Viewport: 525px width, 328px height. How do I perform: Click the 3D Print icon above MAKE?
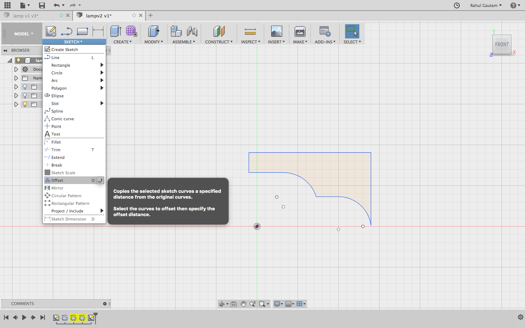300,31
